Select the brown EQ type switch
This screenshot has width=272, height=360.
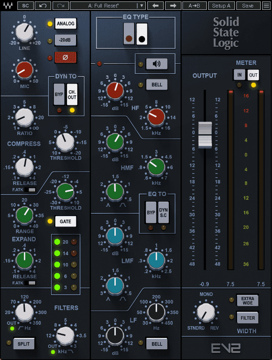[129, 34]
